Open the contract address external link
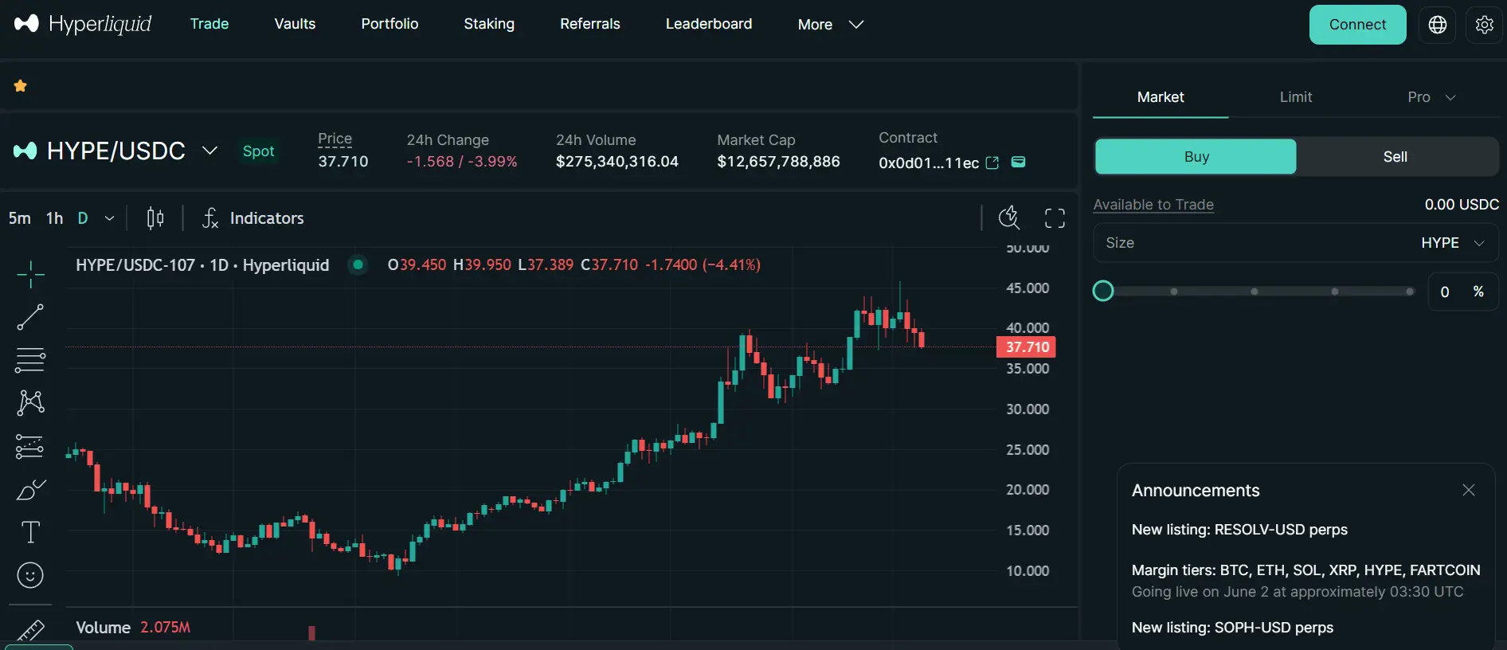Screen dimensions: 1507x650 pos(992,162)
